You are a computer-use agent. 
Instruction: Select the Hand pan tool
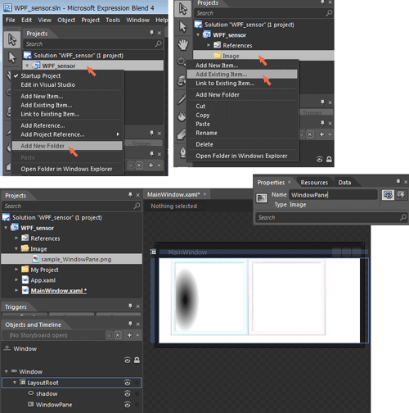pos(183,44)
